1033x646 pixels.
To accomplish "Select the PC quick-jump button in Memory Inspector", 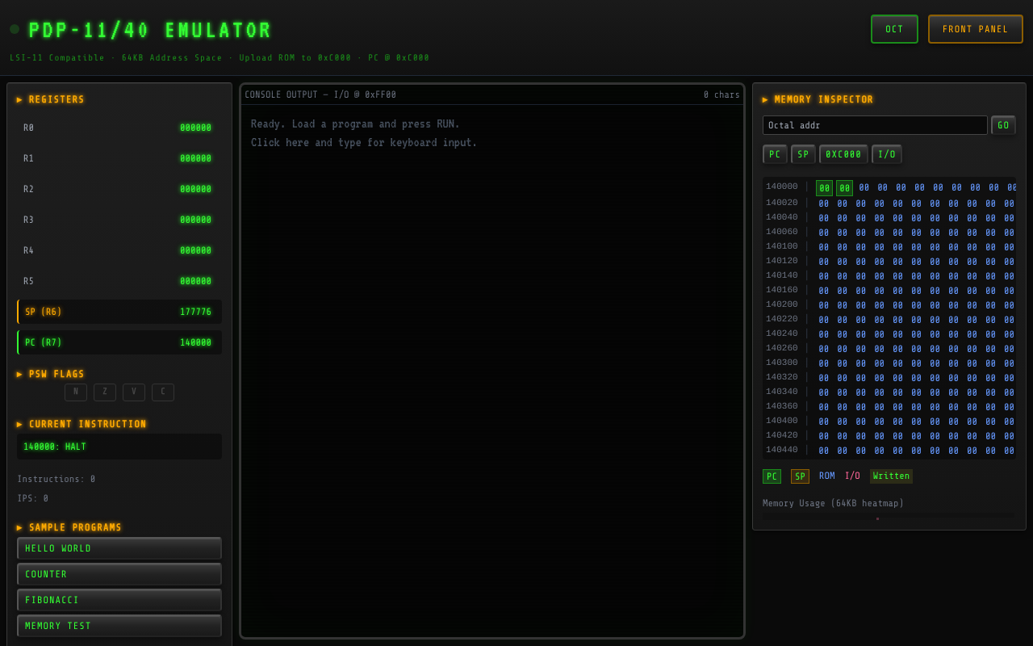I will click(775, 153).
